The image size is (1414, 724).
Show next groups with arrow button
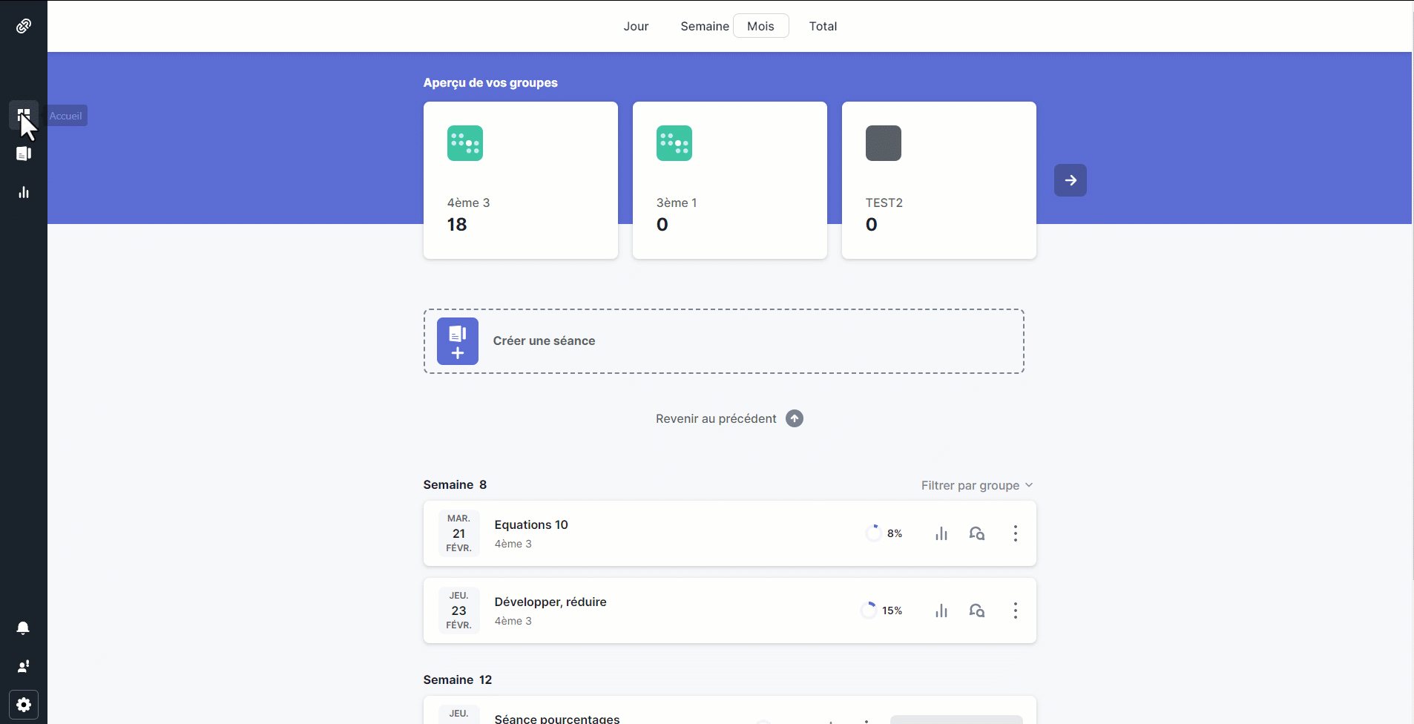[1071, 180]
